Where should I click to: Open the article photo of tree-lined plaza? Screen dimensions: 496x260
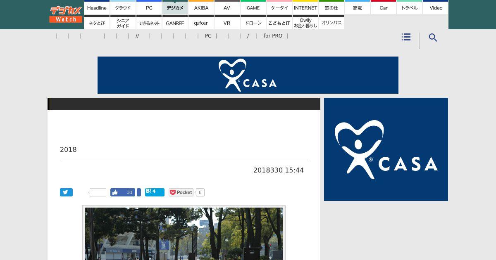click(x=184, y=234)
